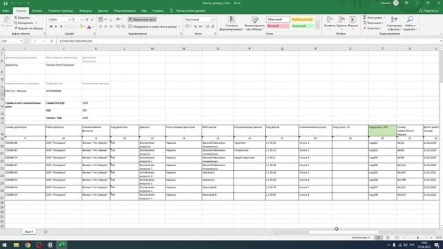Click the Поделиться (Share) button
The image size is (443, 249).
428,11
